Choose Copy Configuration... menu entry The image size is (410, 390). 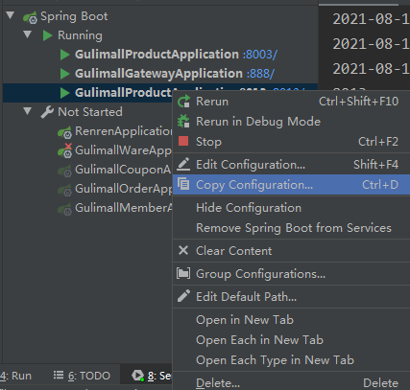coord(291,185)
